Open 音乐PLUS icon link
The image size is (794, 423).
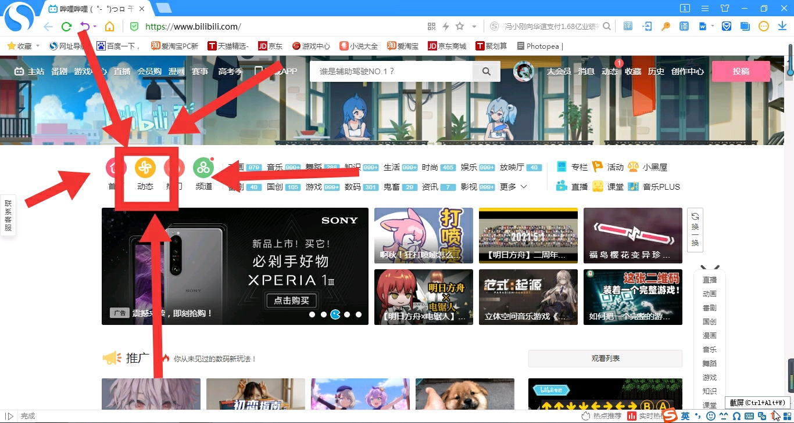(x=633, y=186)
